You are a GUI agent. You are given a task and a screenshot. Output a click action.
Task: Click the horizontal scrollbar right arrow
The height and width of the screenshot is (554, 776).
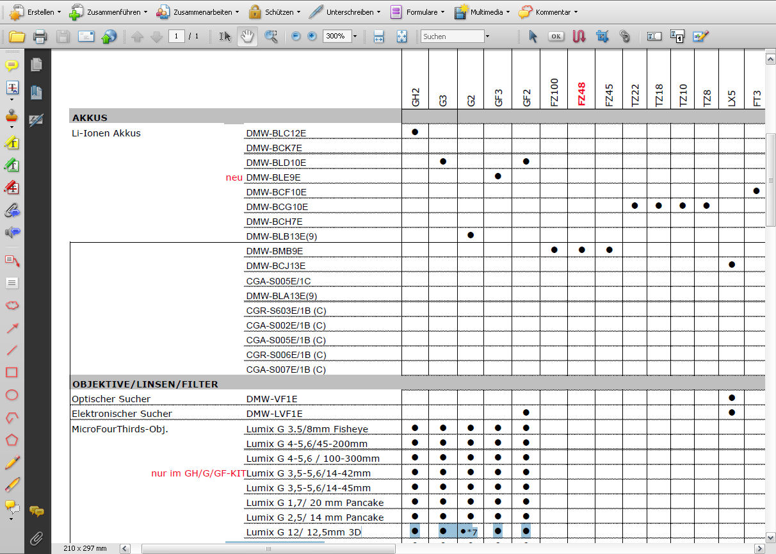click(x=759, y=549)
